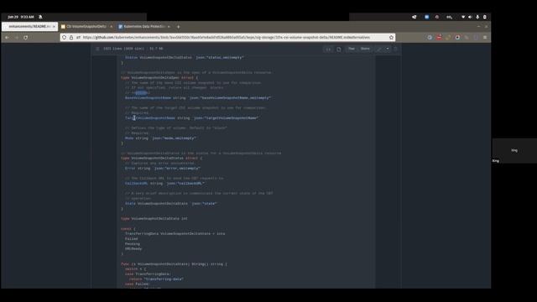Go back to the previous page

coord(7,37)
